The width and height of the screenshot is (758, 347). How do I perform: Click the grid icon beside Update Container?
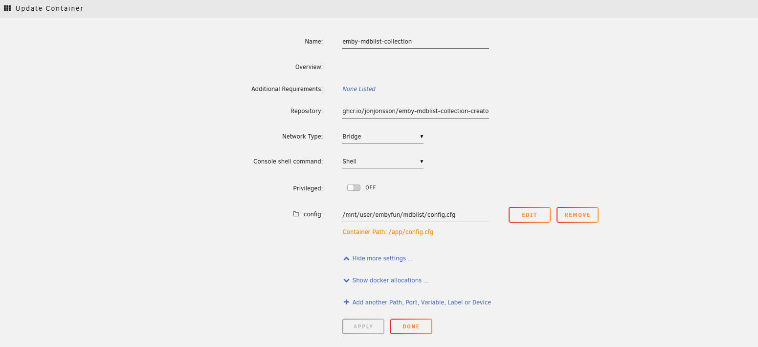tap(7, 8)
